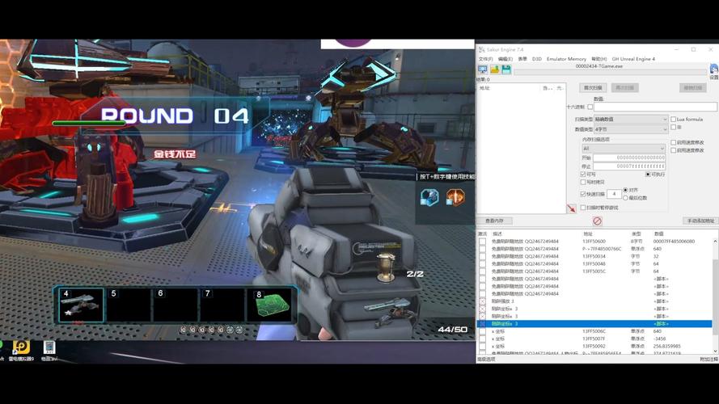The height and width of the screenshot is (404, 719).
Task: Activate the checkbox for row 13FF50034
Action: coord(482,256)
